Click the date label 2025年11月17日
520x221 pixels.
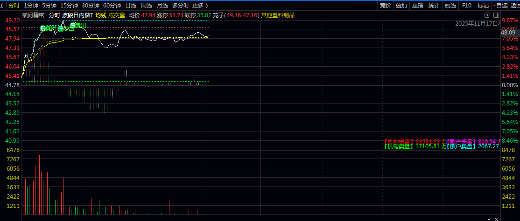(x=477, y=23)
